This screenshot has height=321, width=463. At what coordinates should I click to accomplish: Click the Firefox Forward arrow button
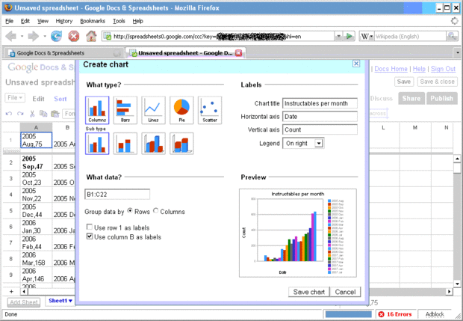pos(33,37)
